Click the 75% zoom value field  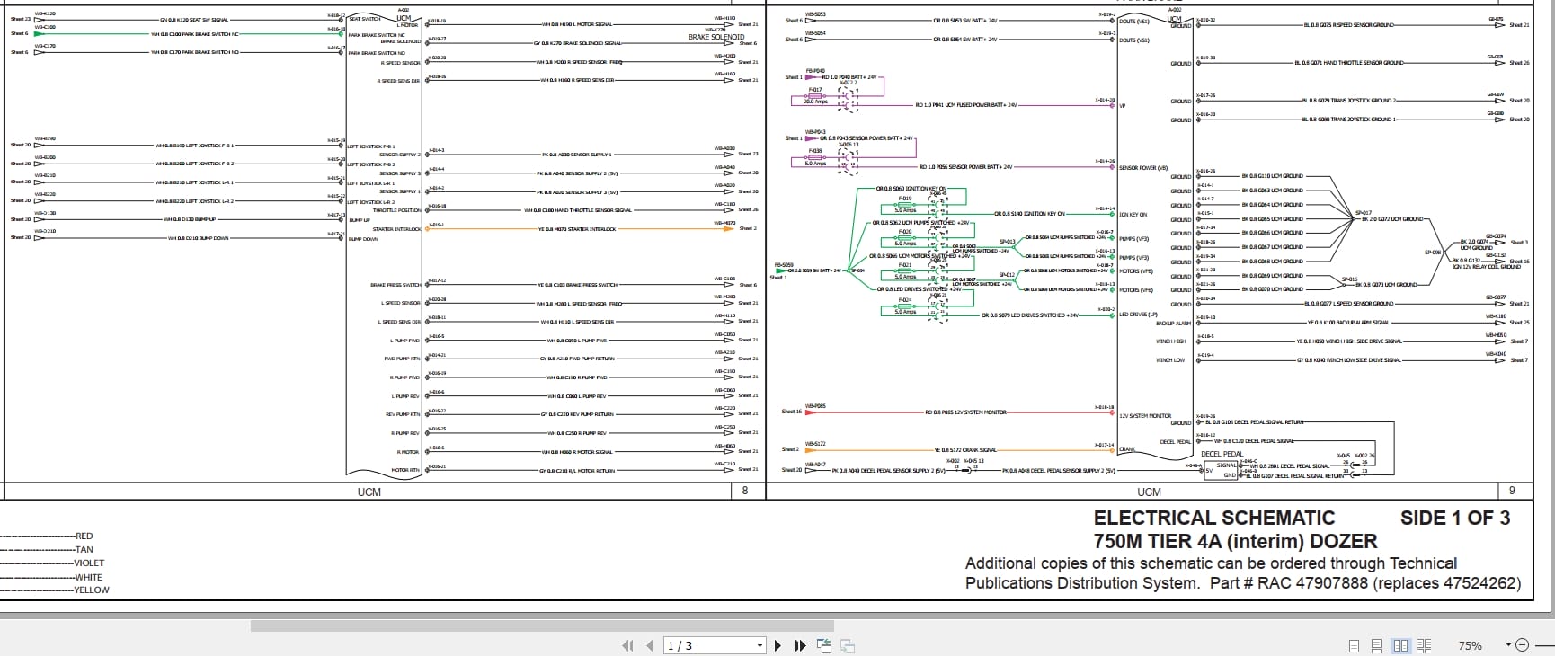click(x=1470, y=645)
